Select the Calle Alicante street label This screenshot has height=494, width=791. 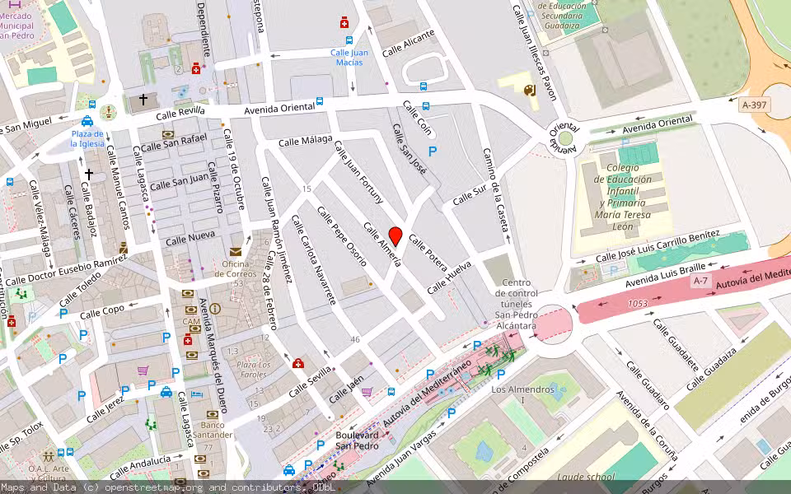tap(408, 44)
